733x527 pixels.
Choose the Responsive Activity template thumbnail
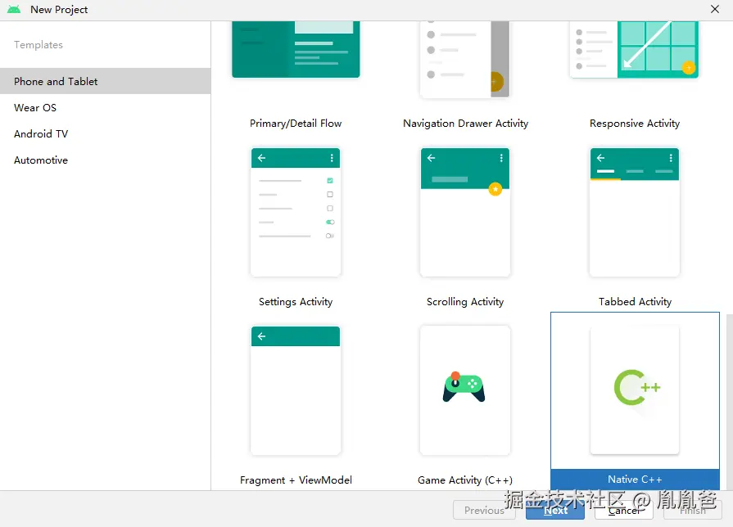[x=635, y=49]
